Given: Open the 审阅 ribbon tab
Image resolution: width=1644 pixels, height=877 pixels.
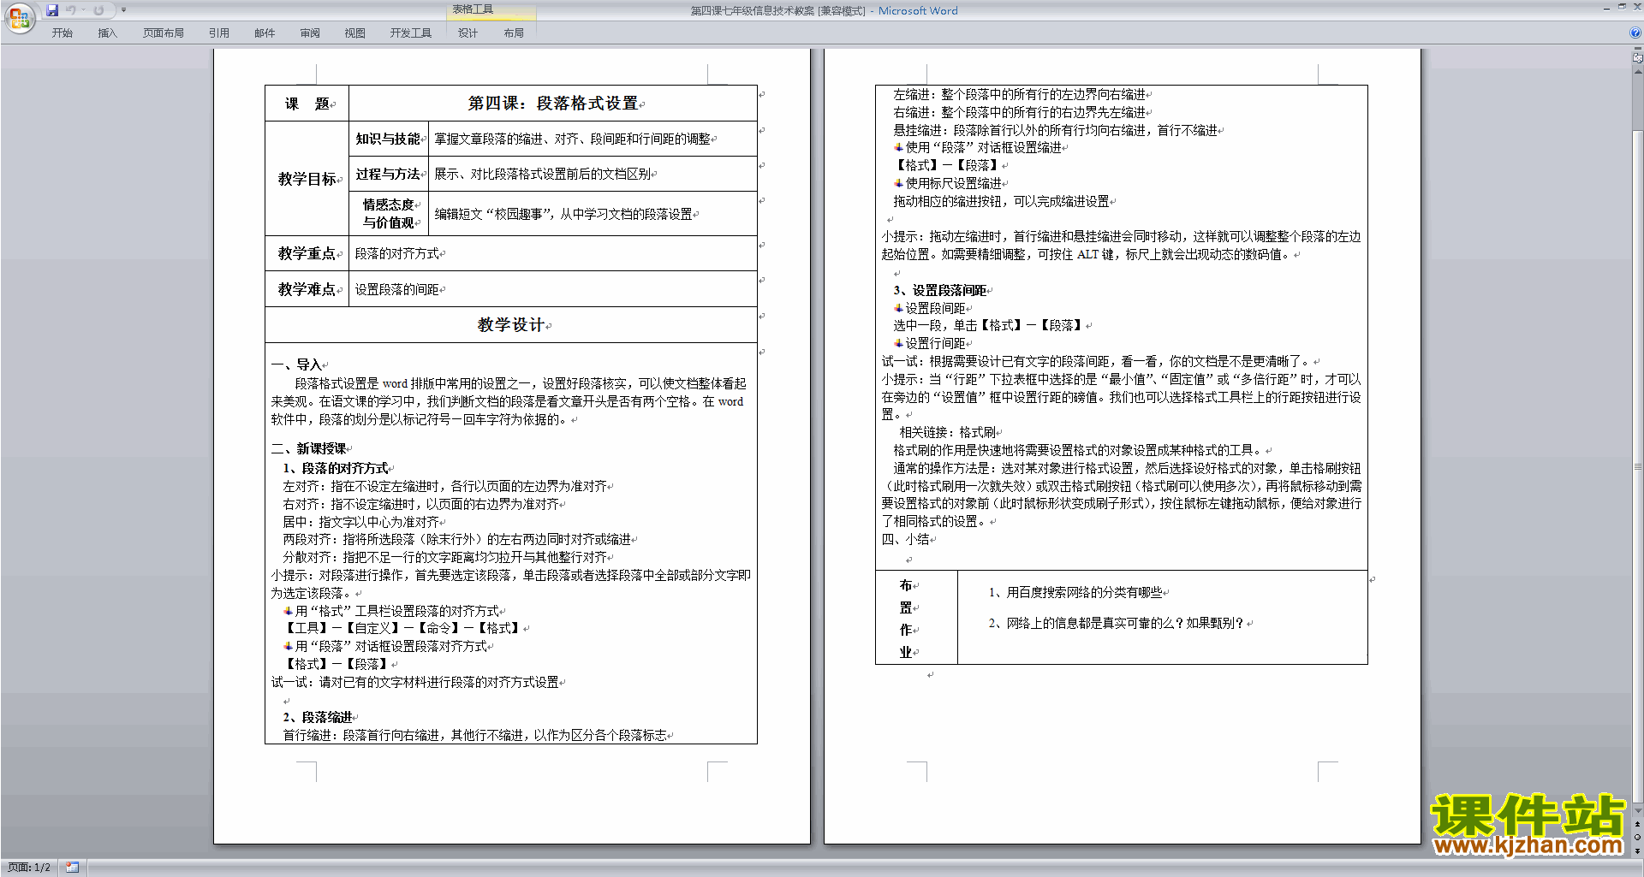Looking at the screenshot, I should click(310, 33).
